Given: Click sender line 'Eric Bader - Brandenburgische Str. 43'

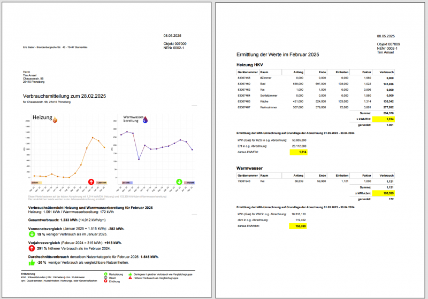Looking at the screenshot, I should pos(55,48).
